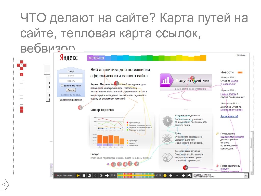Click the small up-arrow above Актуальные данные
Image resolution: width=261 pixels, height=196 pixels.
click(186, 109)
